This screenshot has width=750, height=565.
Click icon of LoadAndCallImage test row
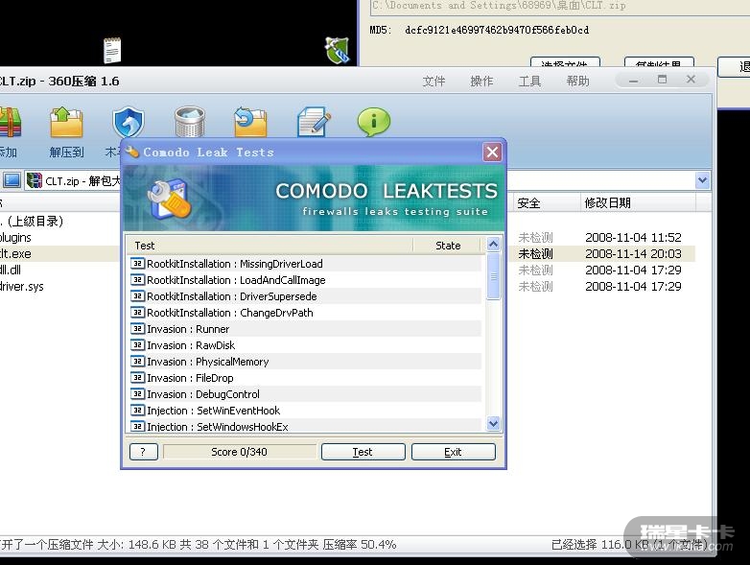pyautogui.click(x=137, y=280)
